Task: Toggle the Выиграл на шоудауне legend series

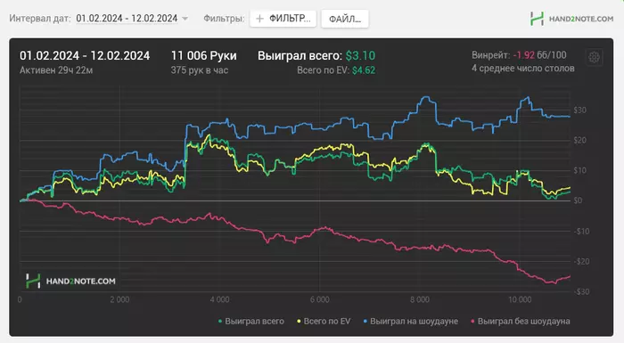Action: coord(411,321)
